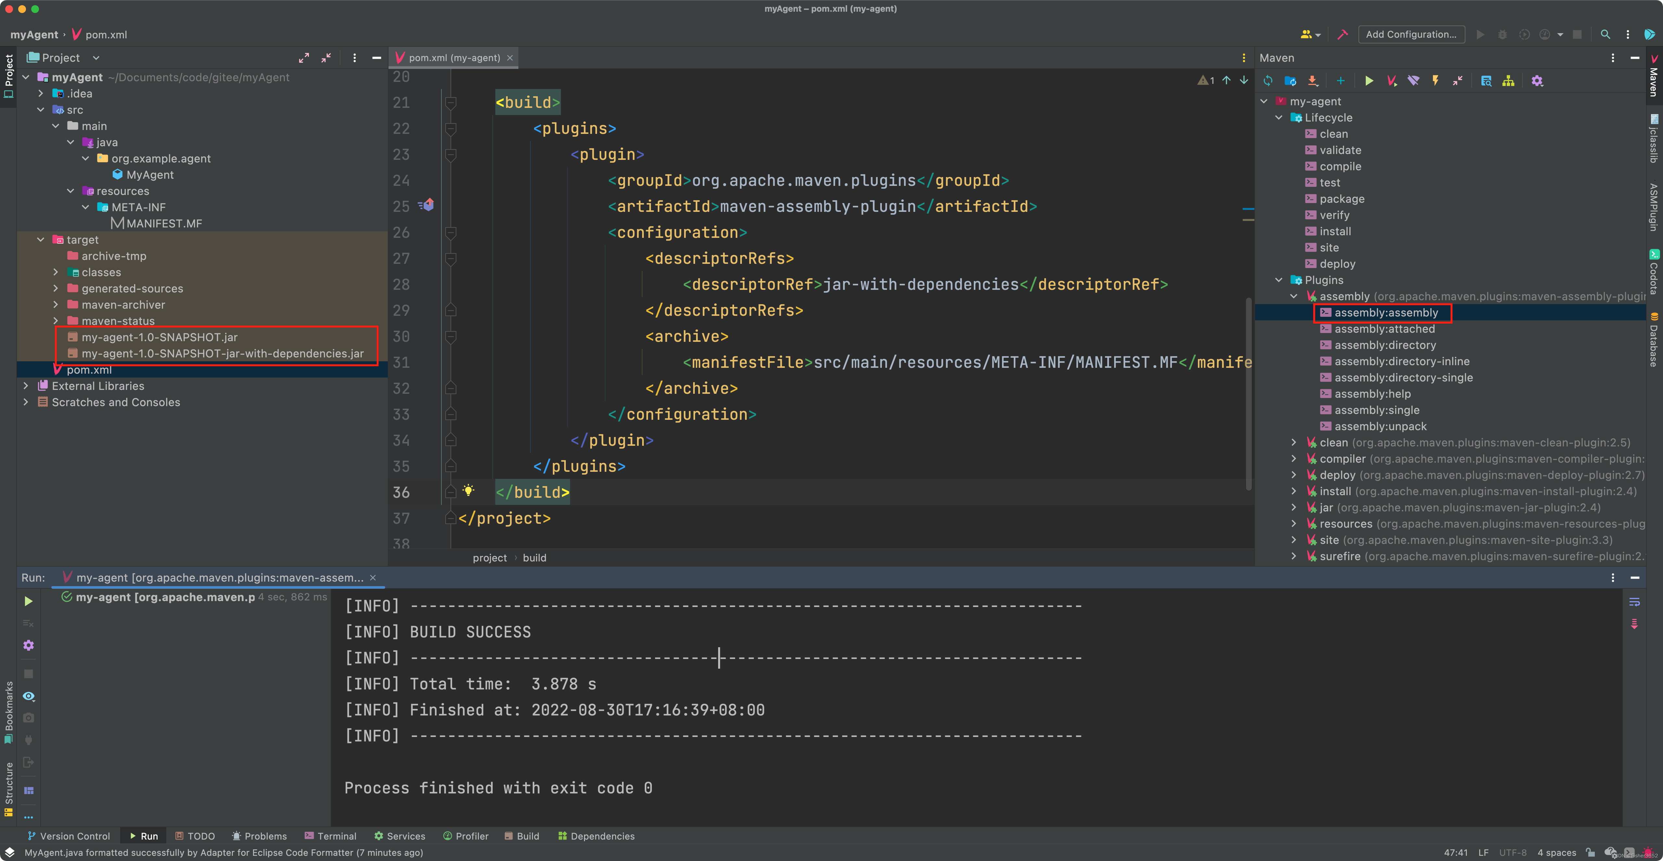Click scroll to end in Run console
The image size is (1663, 861).
point(1635,624)
